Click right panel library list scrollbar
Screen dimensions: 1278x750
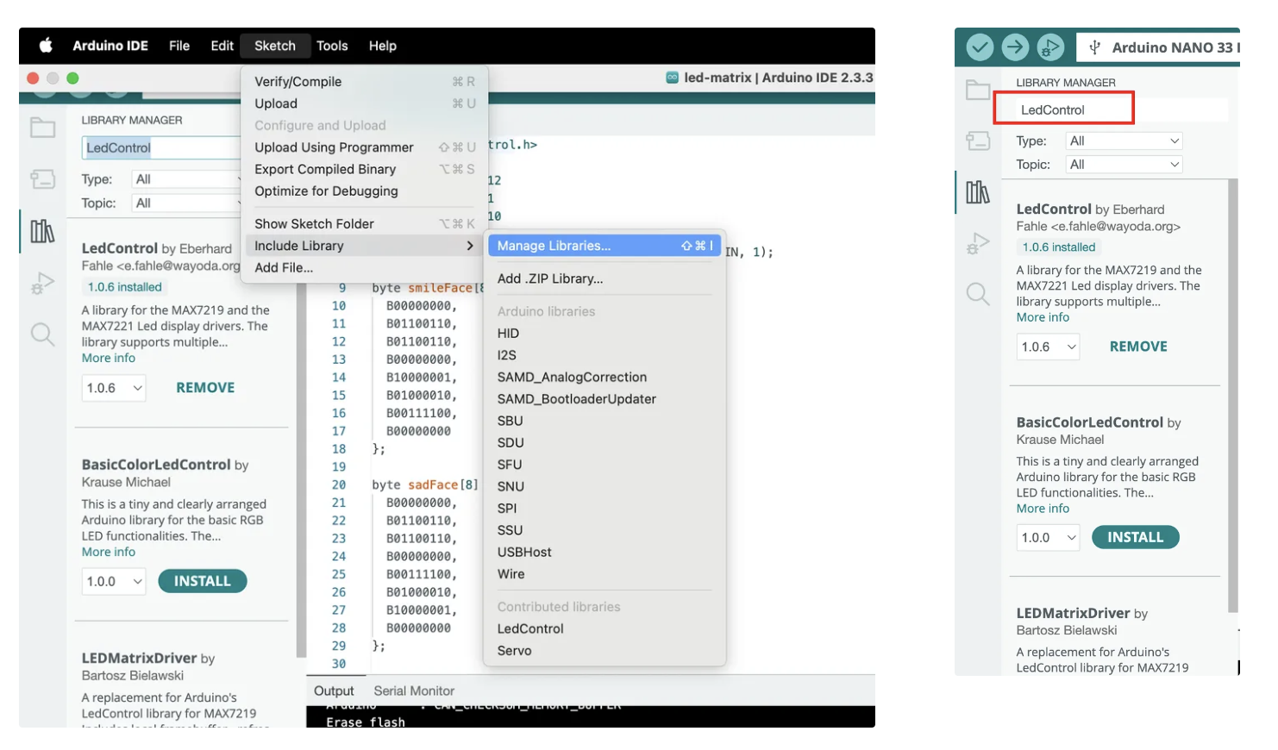click(x=1232, y=397)
